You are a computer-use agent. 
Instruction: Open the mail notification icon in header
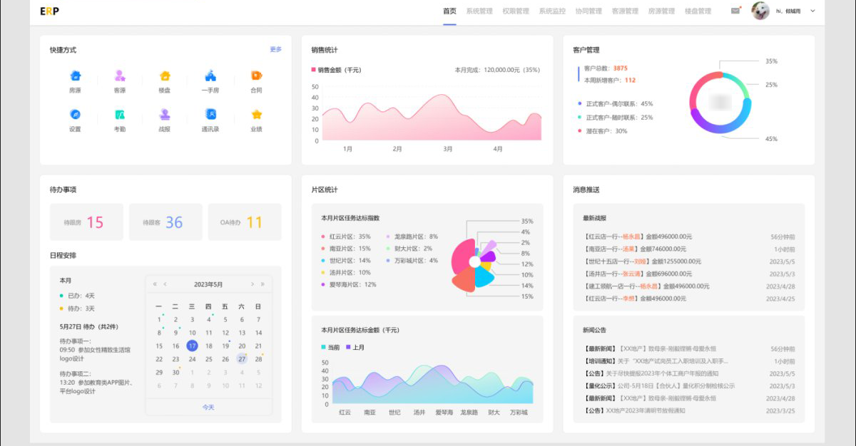[735, 11]
